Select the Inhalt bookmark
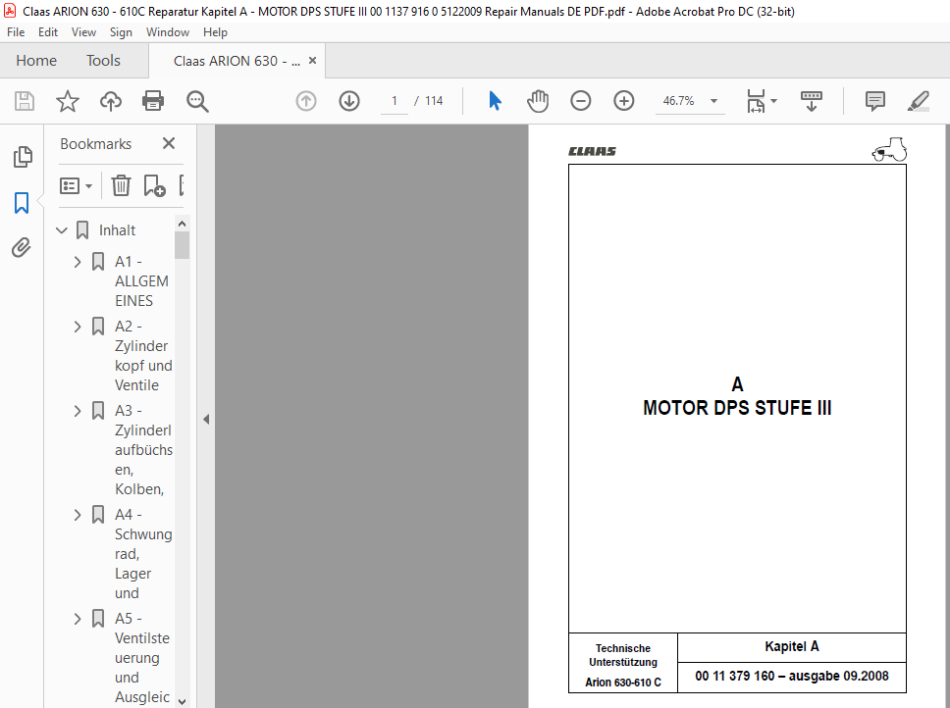 click(117, 230)
